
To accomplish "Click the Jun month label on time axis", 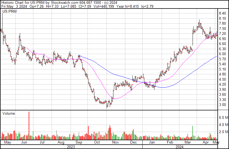I will [x=24, y=142].
